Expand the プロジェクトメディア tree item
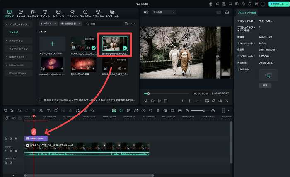Image resolution: width=290 pixels, height=177 pixels. [x=6, y=24]
